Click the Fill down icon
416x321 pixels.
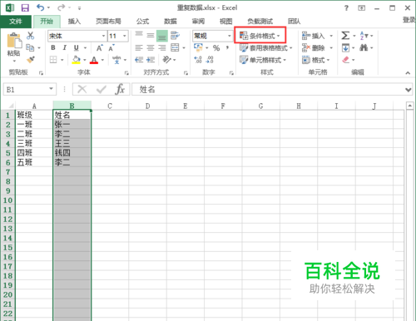pyautogui.click(x=345, y=47)
